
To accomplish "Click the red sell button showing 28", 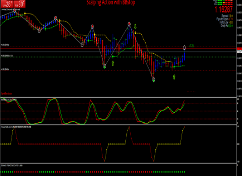I will tap(7, 4).
